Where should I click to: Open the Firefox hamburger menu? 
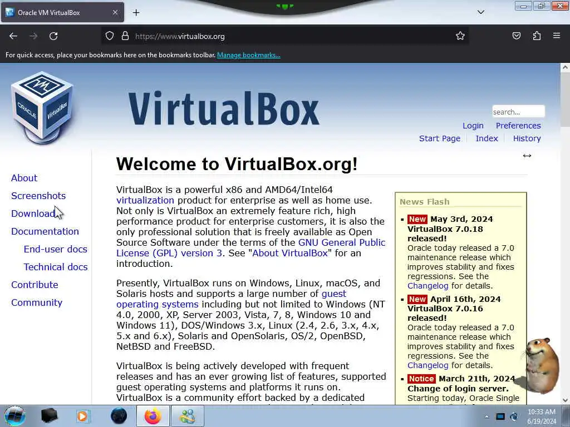coord(557,36)
